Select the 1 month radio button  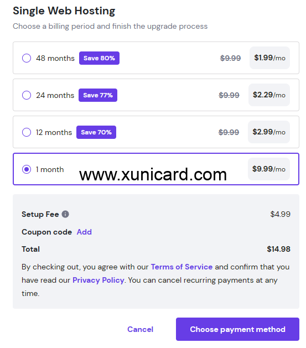click(27, 169)
